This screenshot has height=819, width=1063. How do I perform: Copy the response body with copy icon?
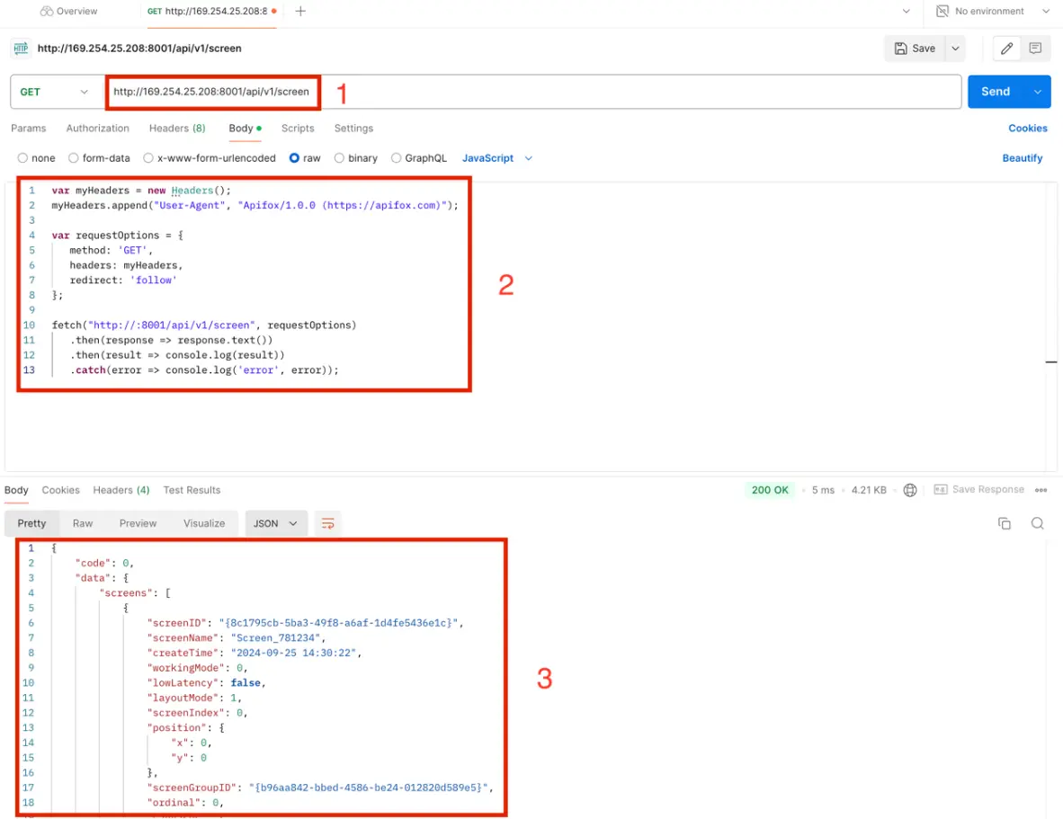pyautogui.click(x=1005, y=523)
